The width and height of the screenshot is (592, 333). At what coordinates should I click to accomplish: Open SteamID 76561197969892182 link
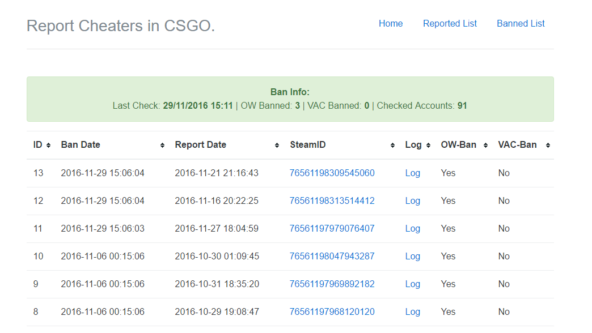coord(332,284)
